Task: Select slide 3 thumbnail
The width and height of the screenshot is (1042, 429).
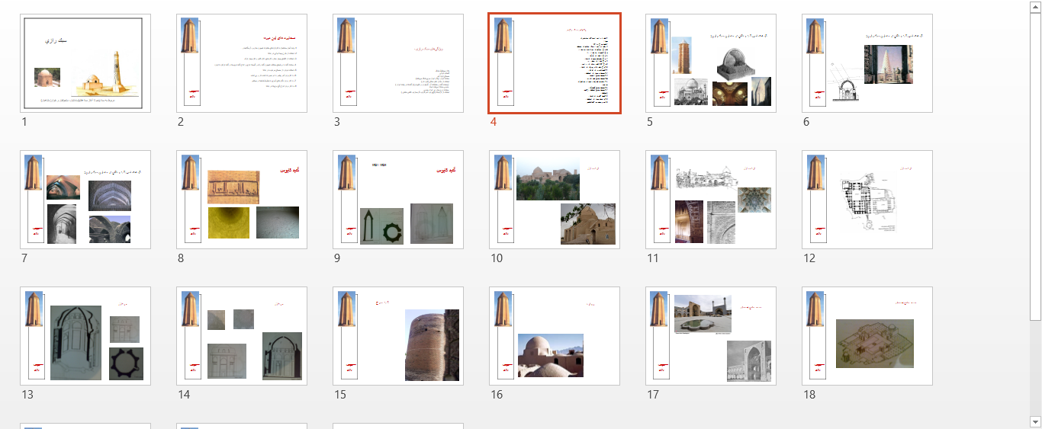Action: click(398, 63)
